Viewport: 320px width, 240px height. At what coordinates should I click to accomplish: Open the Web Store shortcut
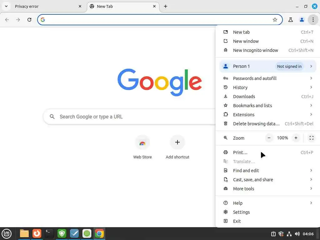pyautogui.click(x=142, y=147)
